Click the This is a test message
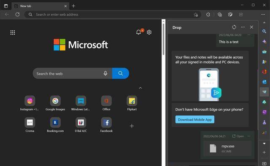Viewport: 270px width, 166px height. click(229, 42)
